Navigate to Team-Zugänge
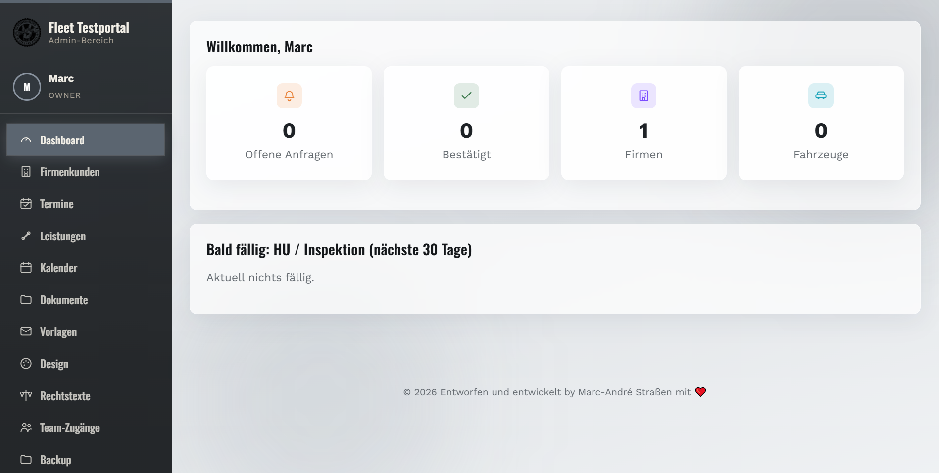939x473 pixels. pos(86,427)
